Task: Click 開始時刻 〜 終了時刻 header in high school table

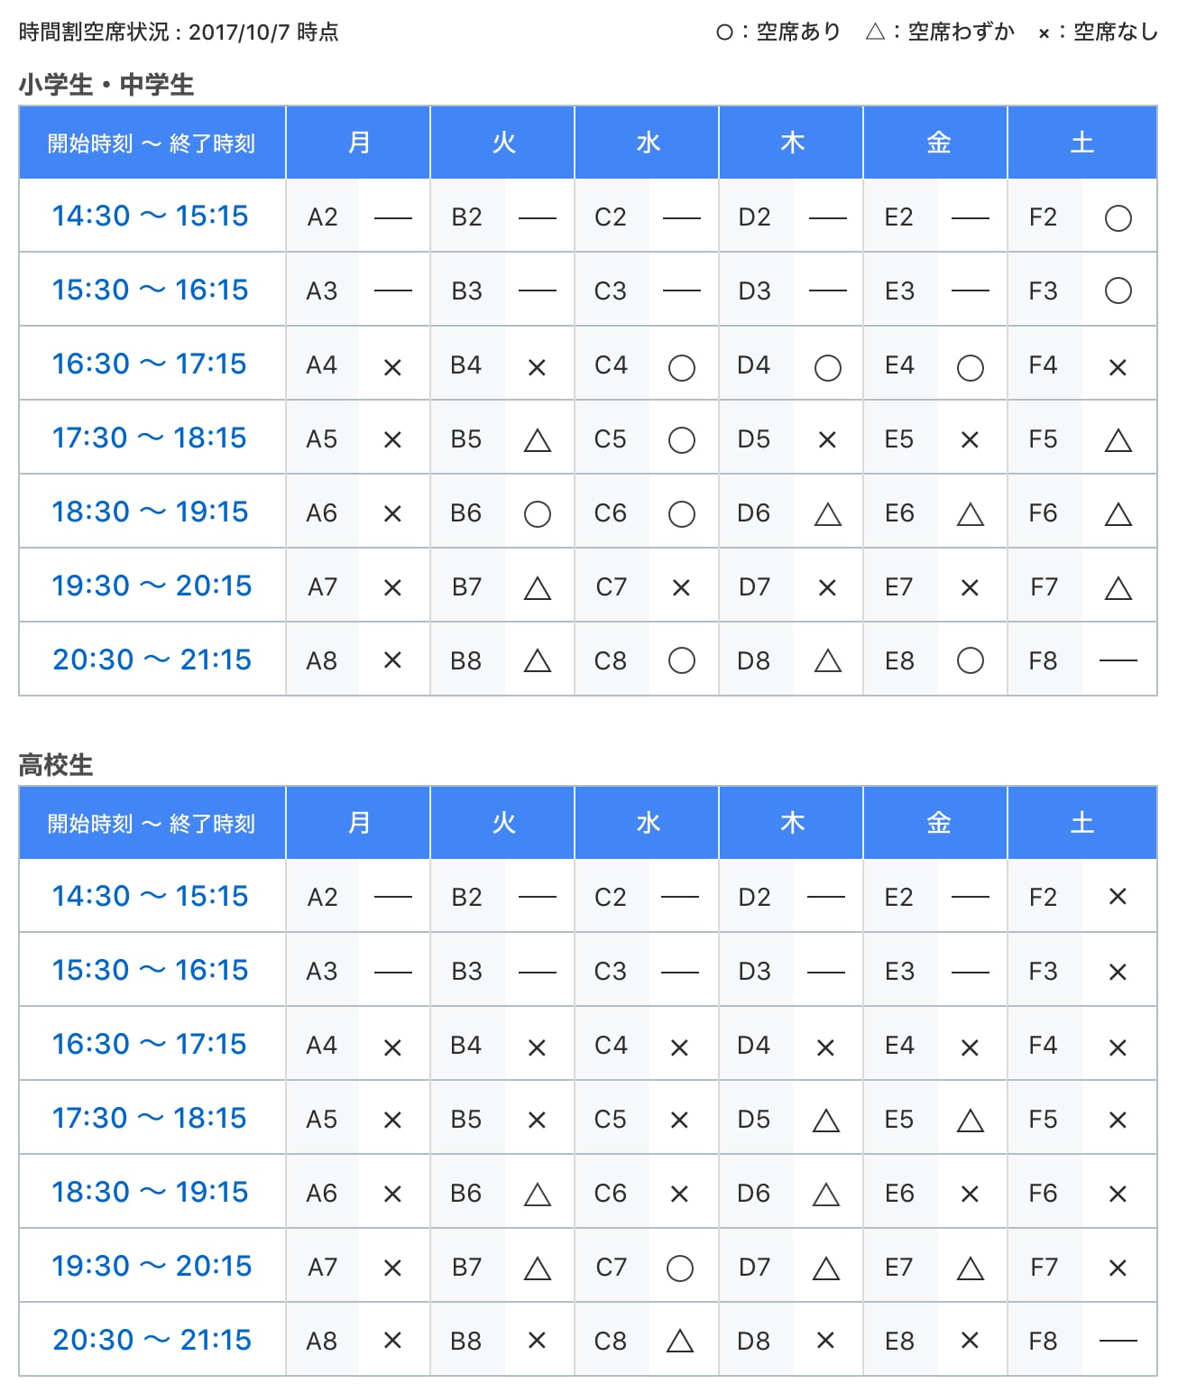Action: [152, 823]
